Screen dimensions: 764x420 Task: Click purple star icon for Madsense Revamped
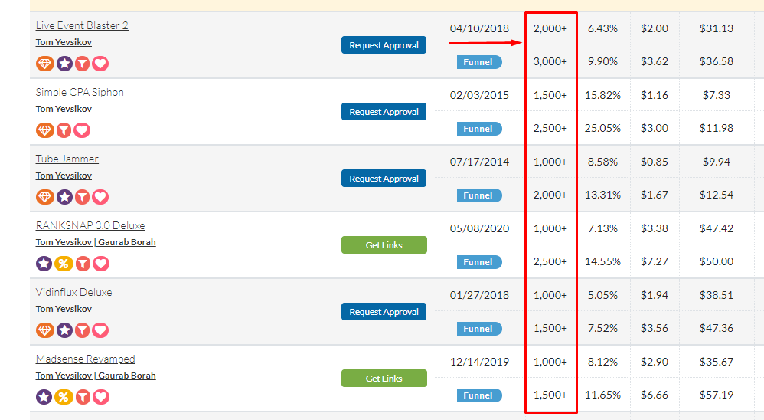(x=44, y=397)
